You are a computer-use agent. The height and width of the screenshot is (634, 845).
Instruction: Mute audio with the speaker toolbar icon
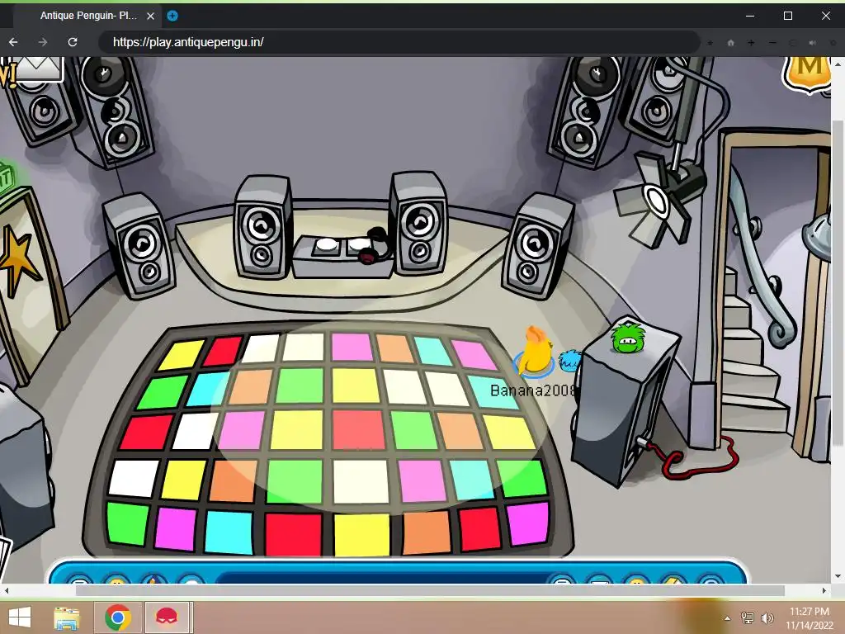tap(812, 43)
